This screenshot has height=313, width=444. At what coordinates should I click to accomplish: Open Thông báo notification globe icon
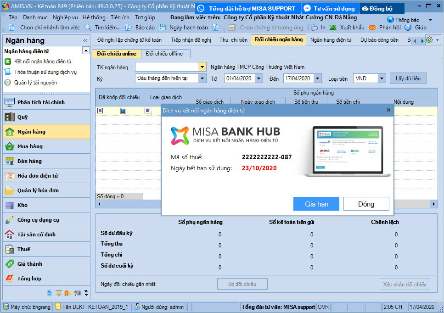point(390,20)
